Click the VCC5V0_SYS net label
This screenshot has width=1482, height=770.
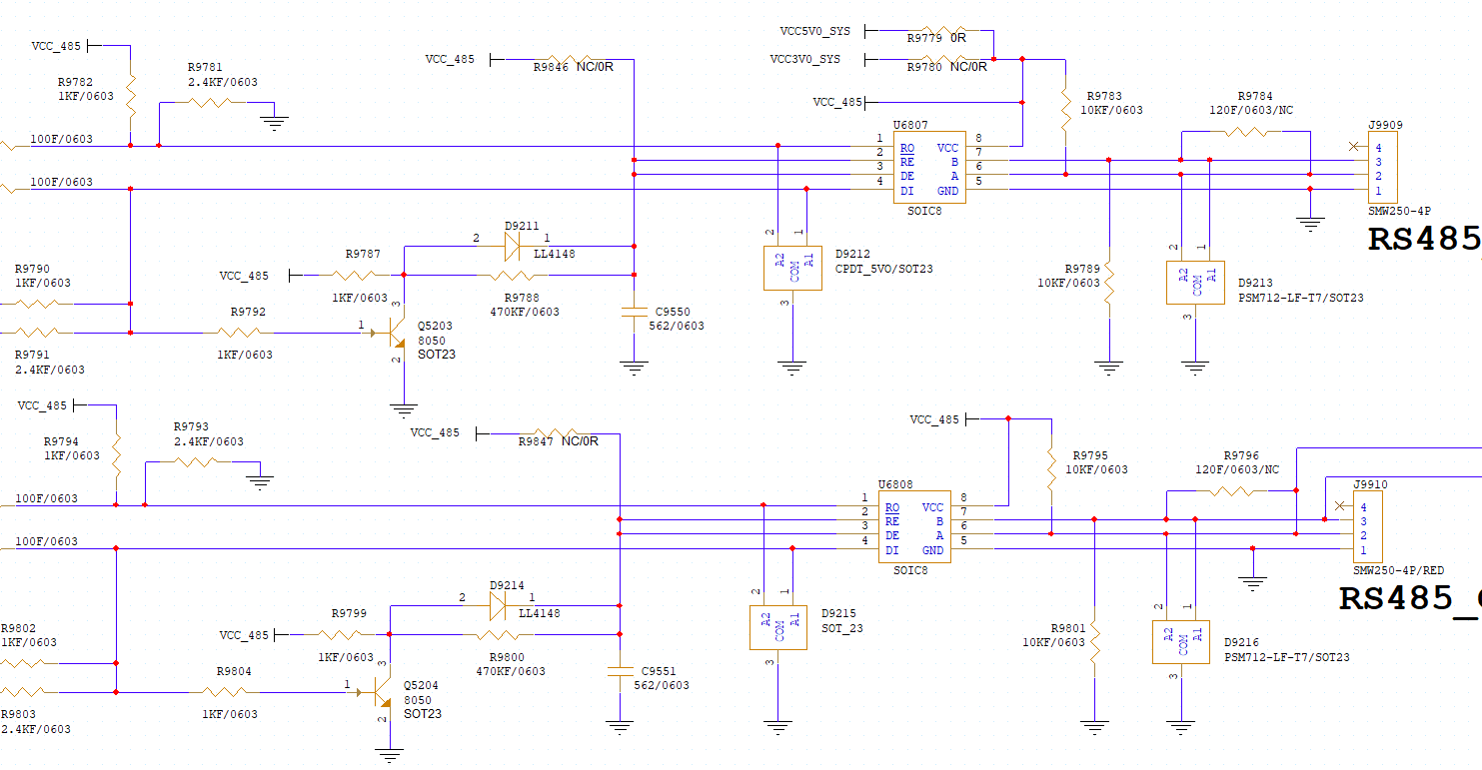[814, 31]
